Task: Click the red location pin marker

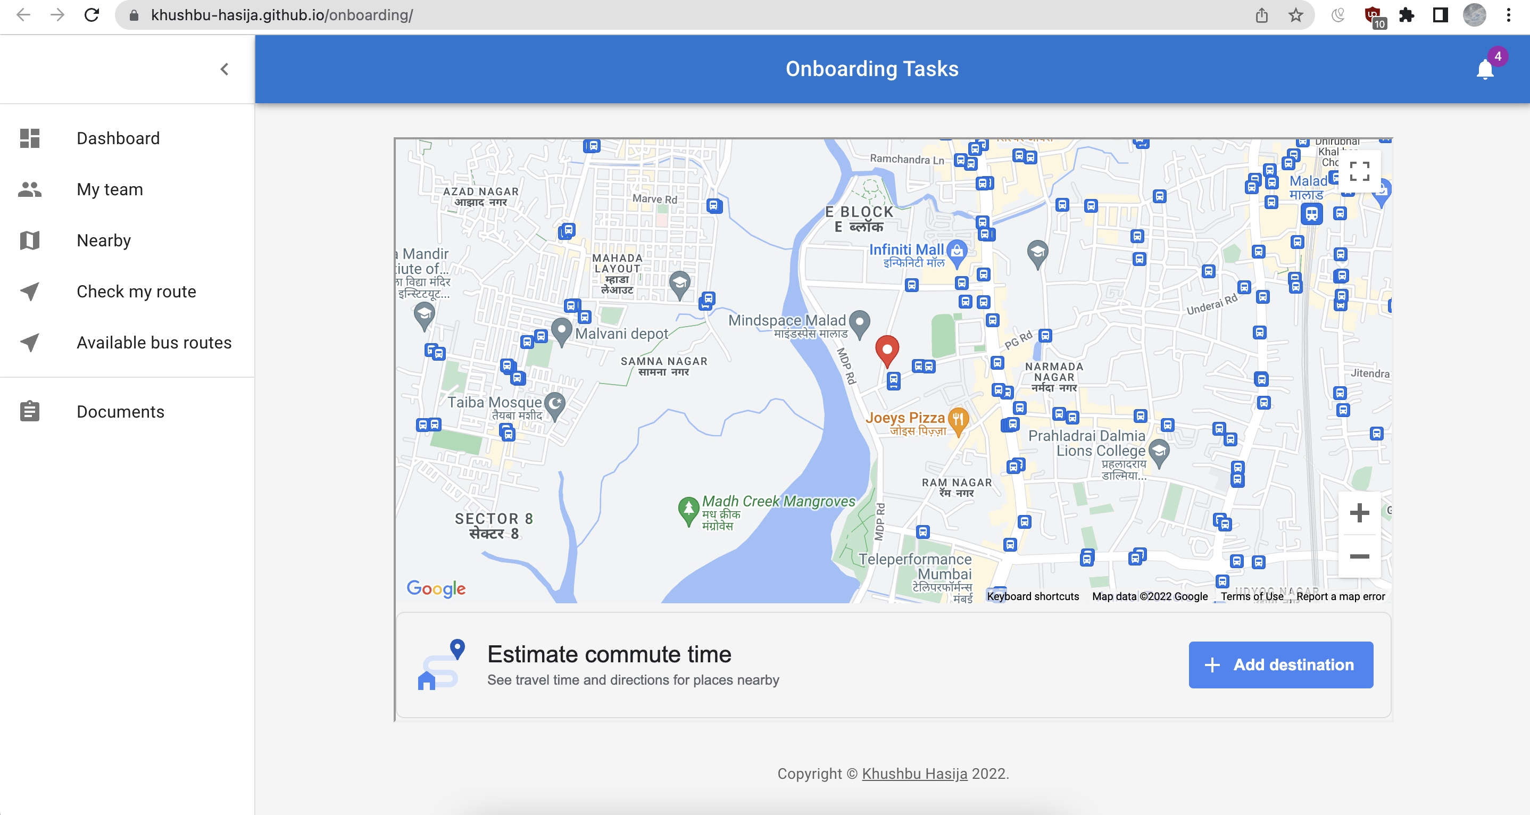Action: coord(887,350)
